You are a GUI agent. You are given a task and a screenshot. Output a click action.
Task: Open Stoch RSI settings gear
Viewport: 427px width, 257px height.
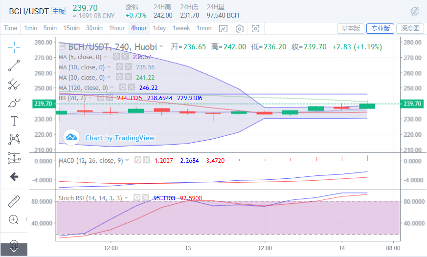coord(137,198)
